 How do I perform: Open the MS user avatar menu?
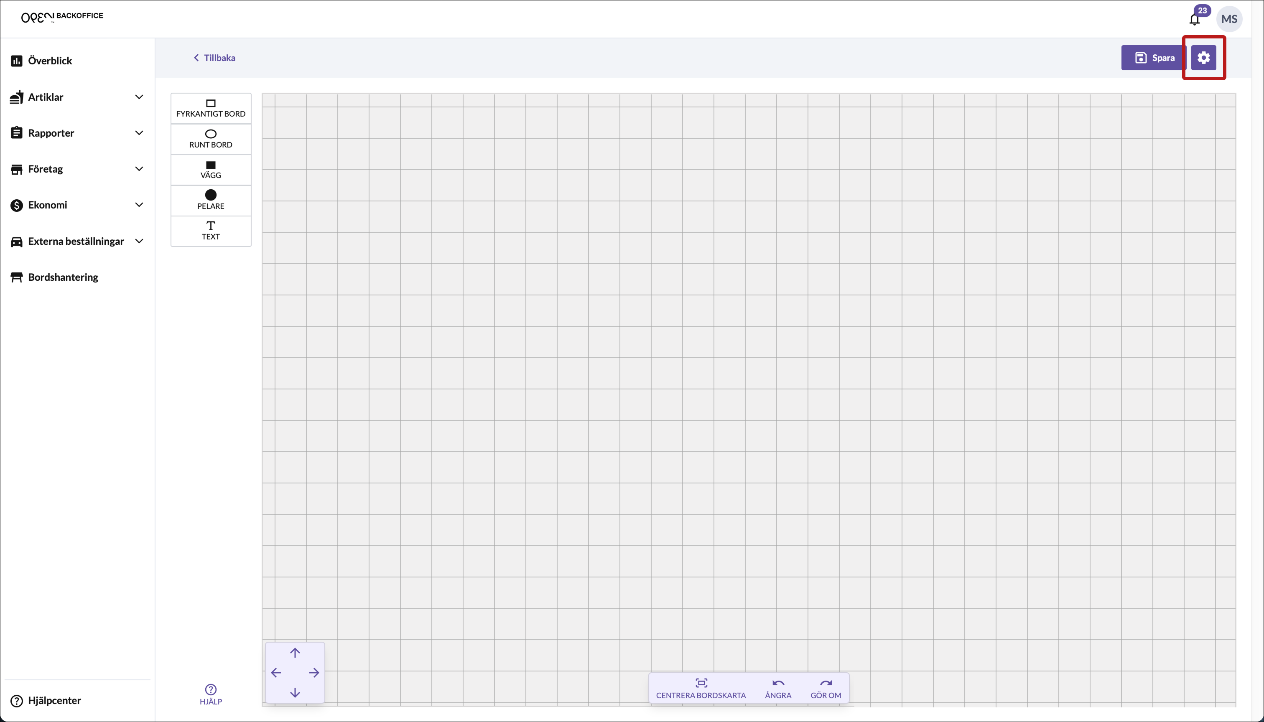1229,19
